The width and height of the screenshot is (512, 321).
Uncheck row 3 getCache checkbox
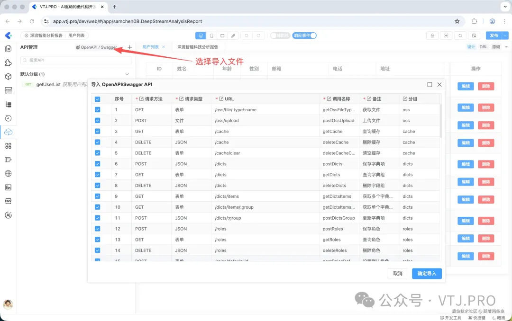pyautogui.click(x=97, y=131)
